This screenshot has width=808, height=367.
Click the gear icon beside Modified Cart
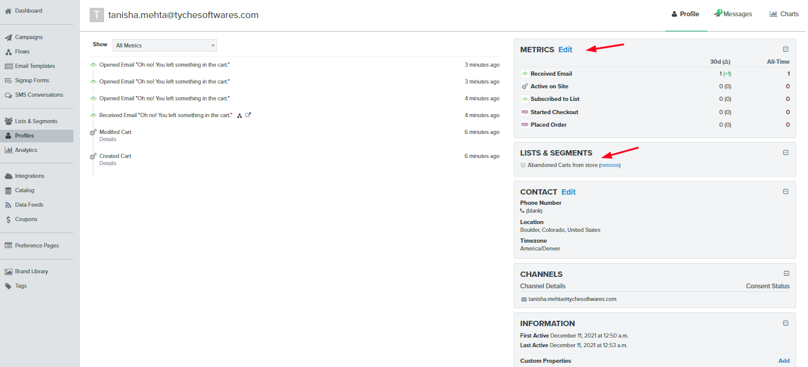pos(93,132)
